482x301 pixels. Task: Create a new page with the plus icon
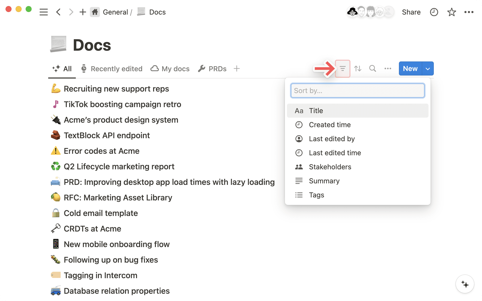point(83,12)
